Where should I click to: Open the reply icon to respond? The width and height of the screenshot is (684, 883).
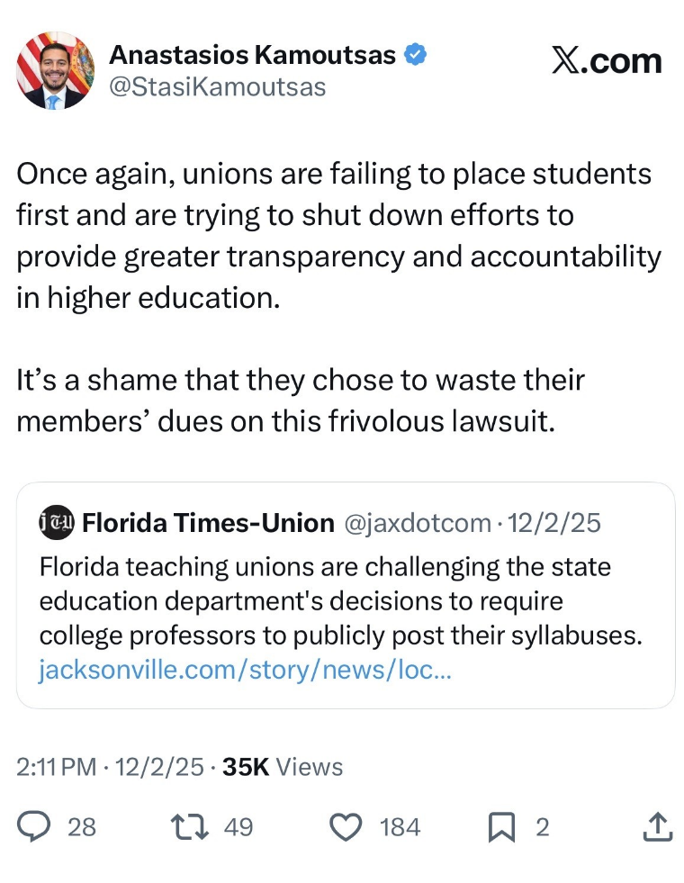(x=34, y=827)
